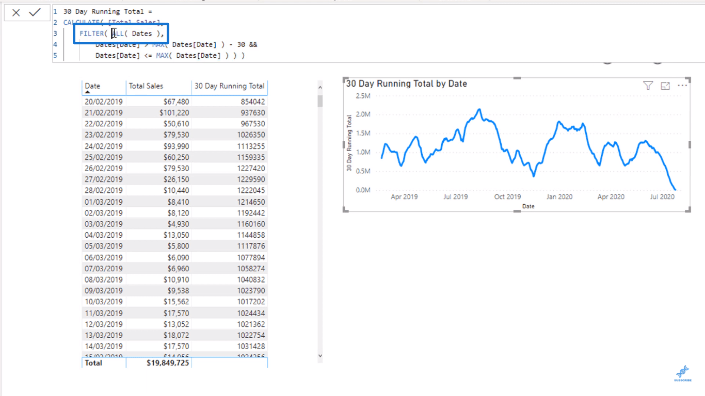Image resolution: width=705 pixels, height=396 pixels.
Task: Select the 02/03/2019 date cell
Action: click(104, 212)
